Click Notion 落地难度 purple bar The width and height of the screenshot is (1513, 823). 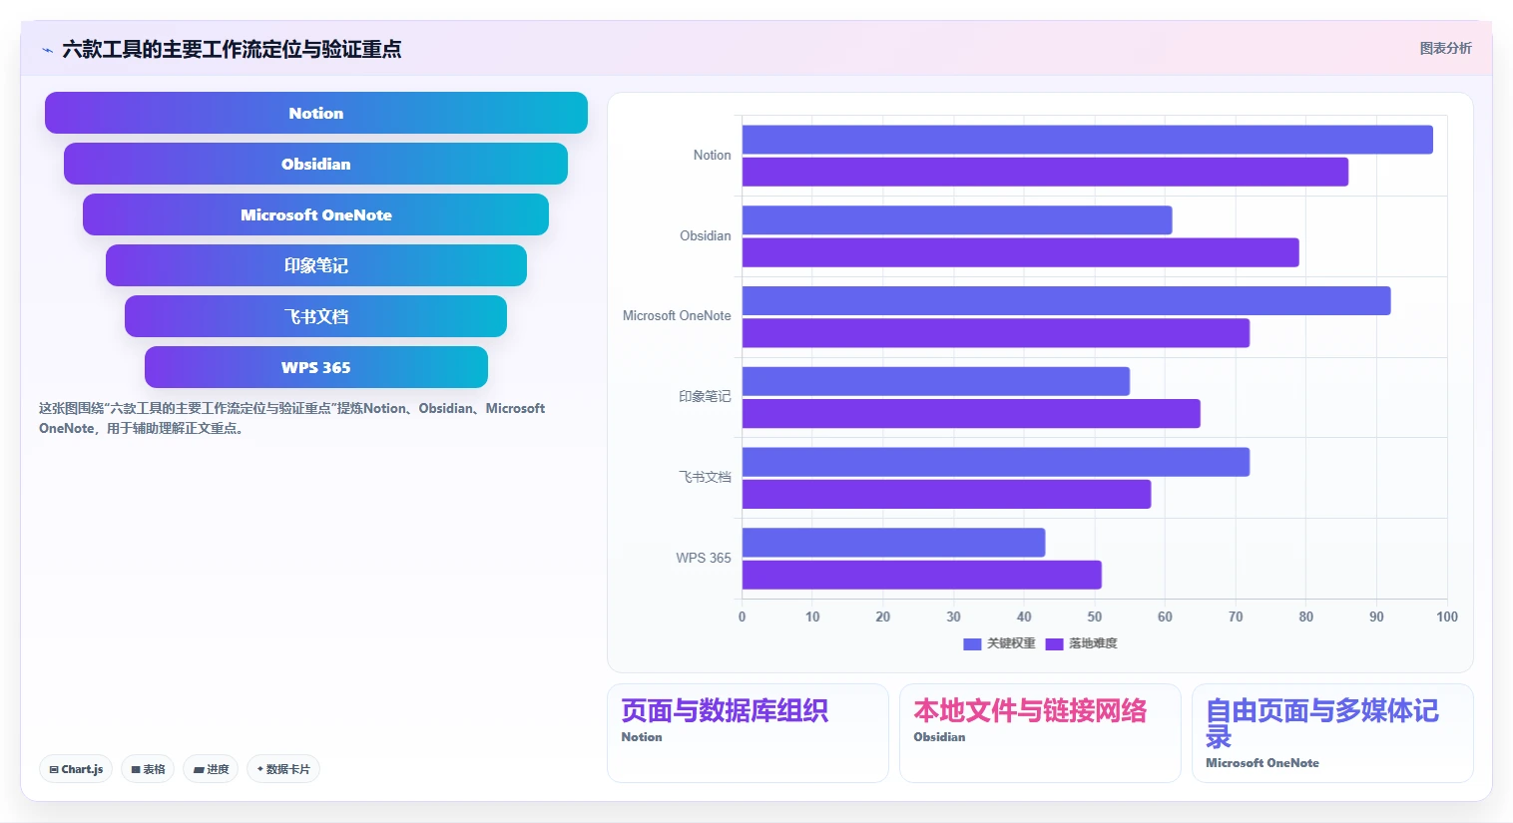(x=1045, y=172)
